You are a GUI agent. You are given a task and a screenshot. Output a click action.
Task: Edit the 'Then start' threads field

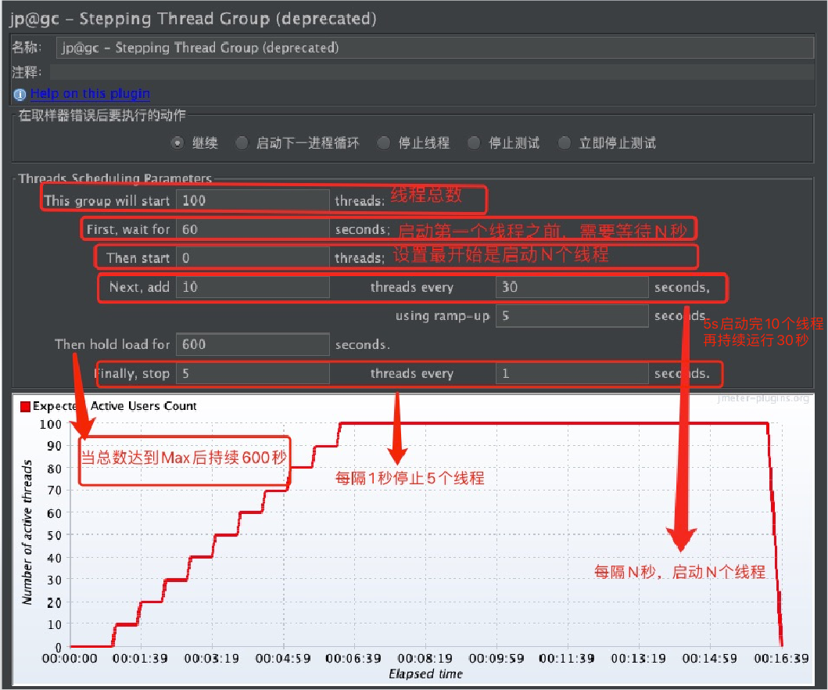click(253, 258)
